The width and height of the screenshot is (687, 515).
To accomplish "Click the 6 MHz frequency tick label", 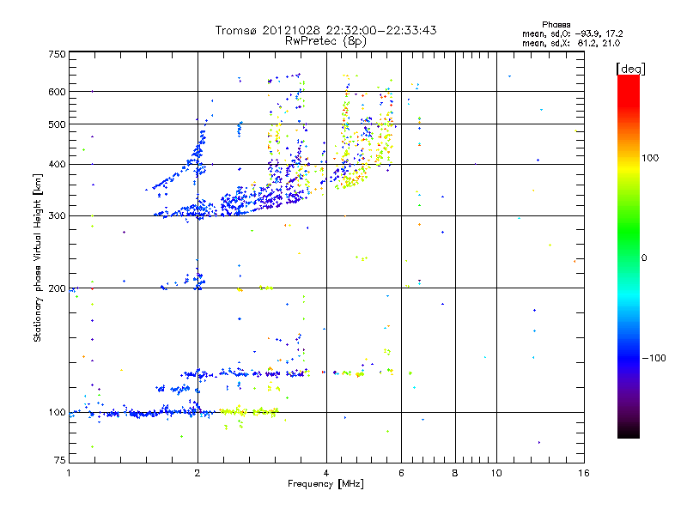I will 401,473.
